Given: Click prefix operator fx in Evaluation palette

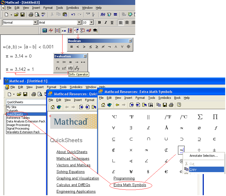Looking at the screenshot, I should (58, 68).
